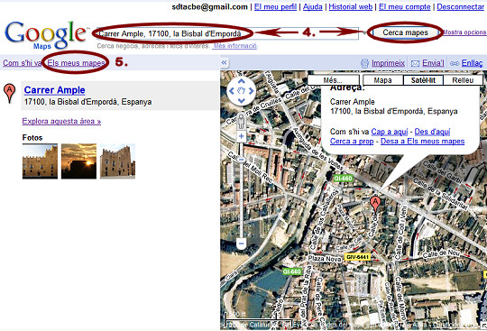Click the red marker A on map
The image size is (487, 331).
coord(375,205)
